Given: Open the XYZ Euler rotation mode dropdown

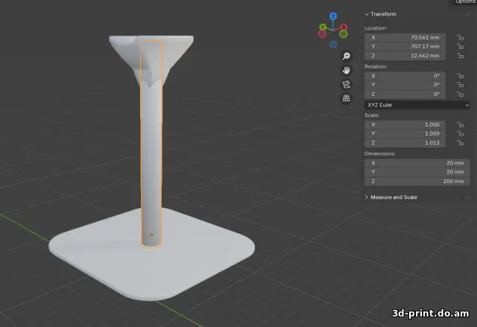Looking at the screenshot, I should 417,105.
